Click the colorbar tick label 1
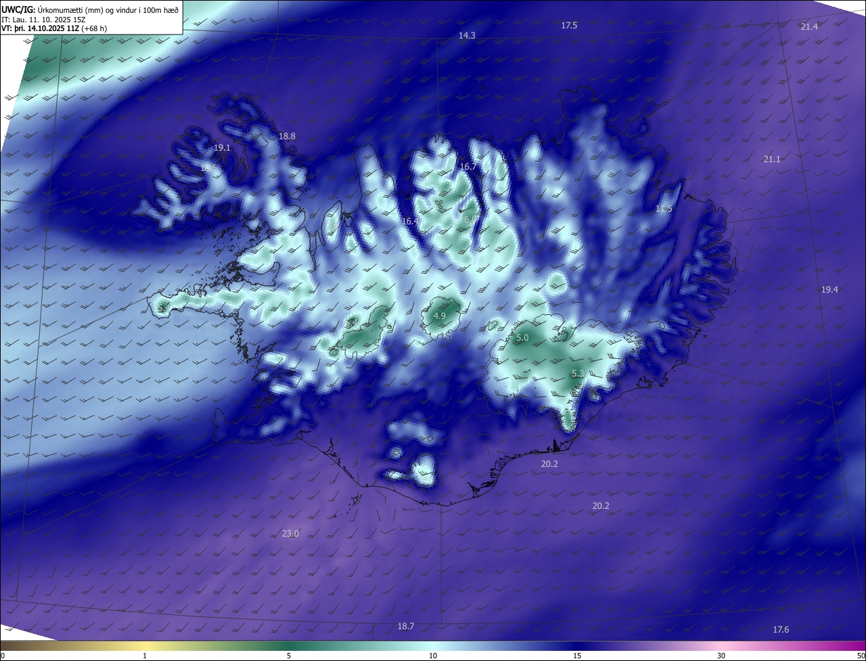 145,656
